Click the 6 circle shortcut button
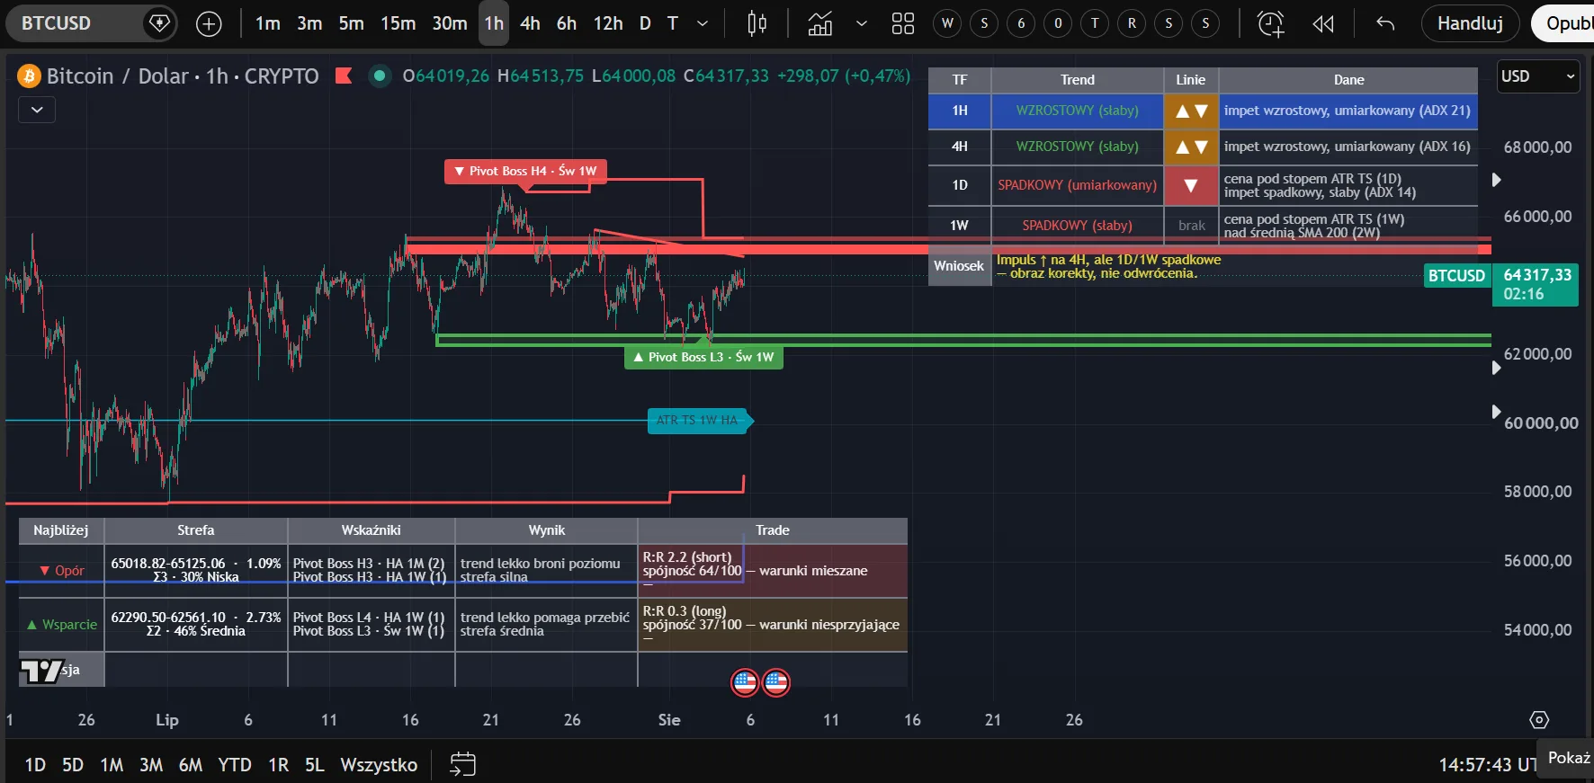Screen dimensions: 1594x783 1021,24
